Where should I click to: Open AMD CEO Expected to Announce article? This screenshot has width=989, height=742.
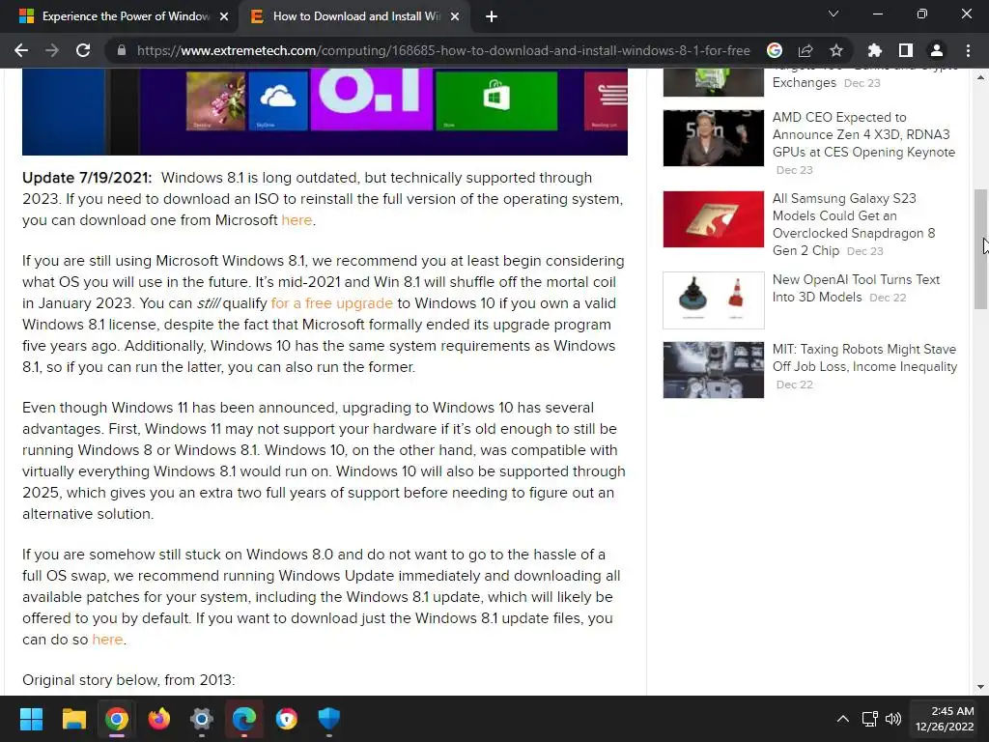(x=863, y=134)
